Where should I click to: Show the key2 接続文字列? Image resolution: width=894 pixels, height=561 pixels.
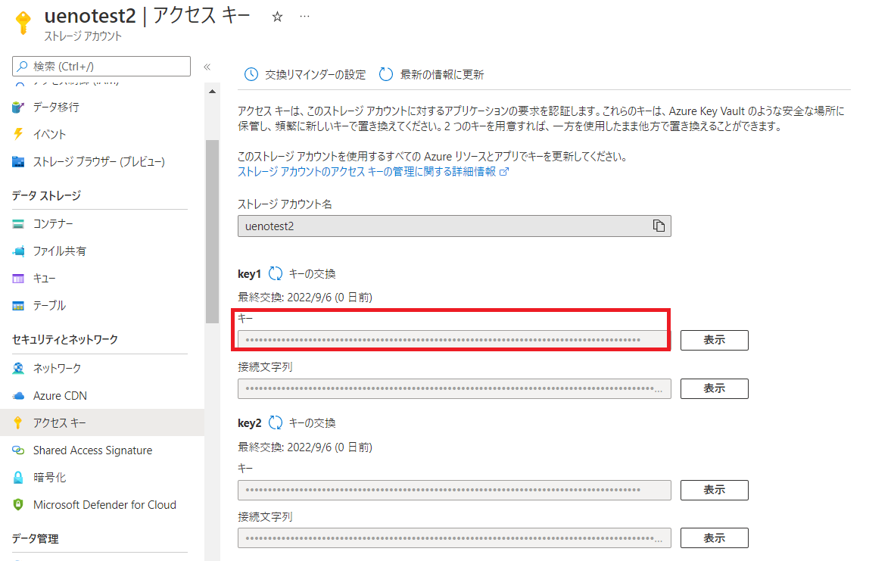[713, 538]
